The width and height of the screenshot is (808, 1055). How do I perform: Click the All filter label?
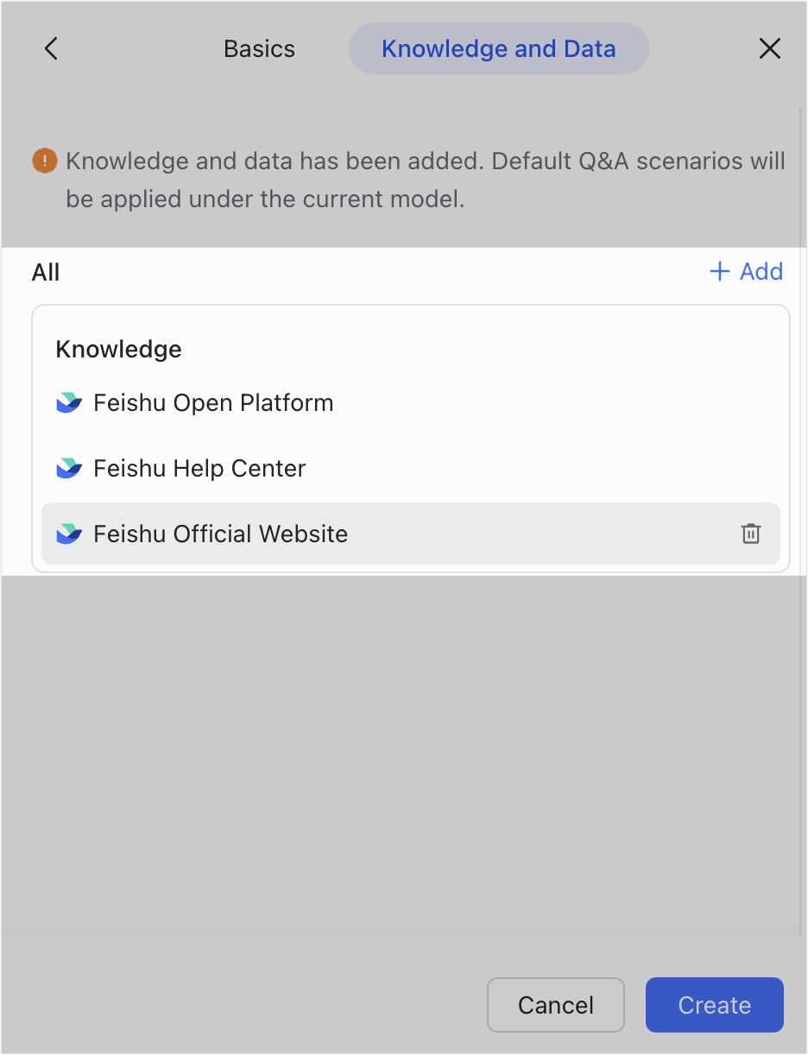pos(46,272)
